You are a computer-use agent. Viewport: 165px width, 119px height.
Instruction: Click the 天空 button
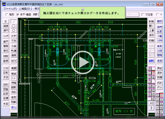click(x=6, y=77)
